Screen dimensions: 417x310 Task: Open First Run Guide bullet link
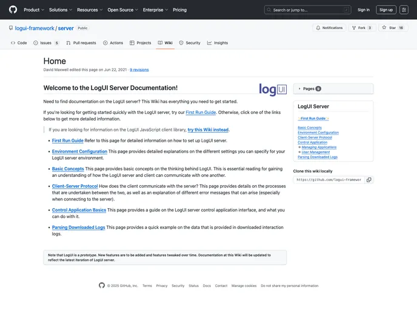(67, 140)
